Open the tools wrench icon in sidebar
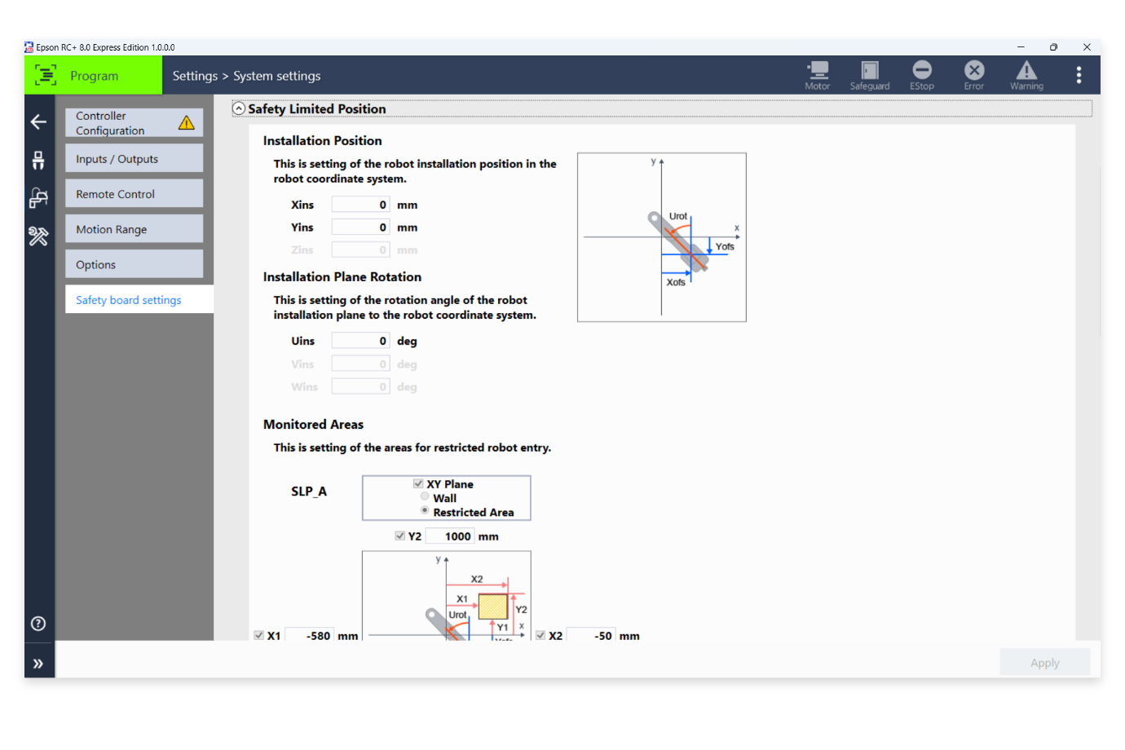1125x750 pixels. [x=38, y=236]
